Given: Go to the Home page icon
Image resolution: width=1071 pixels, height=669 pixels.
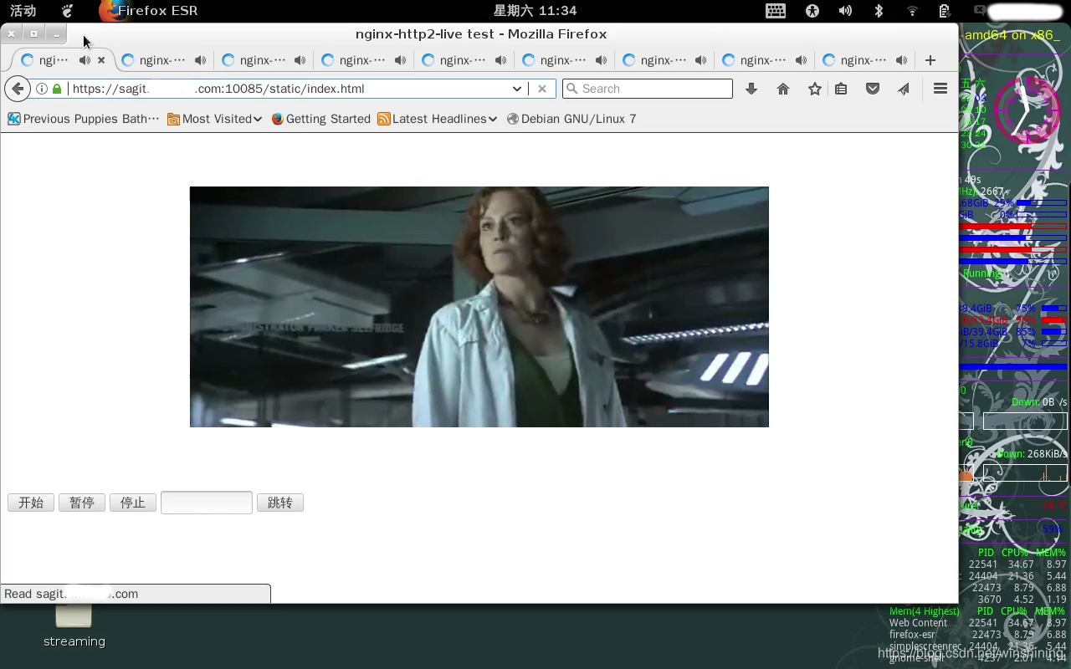Looking at the screenshot, I should [x=783, y=89].
